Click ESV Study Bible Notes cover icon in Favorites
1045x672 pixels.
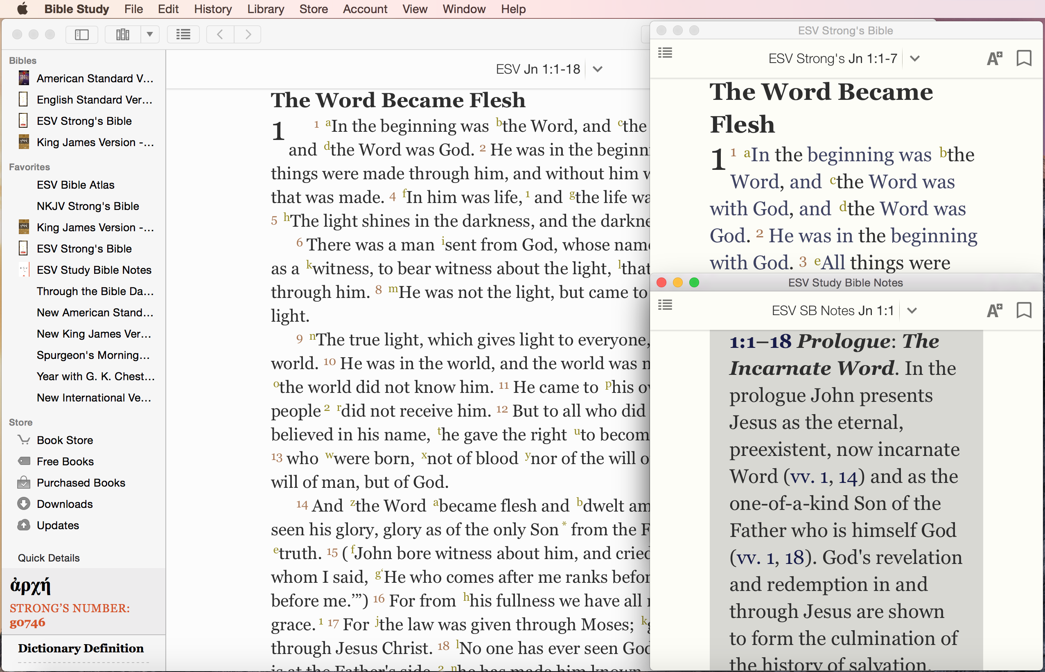[x=24, y=270]
